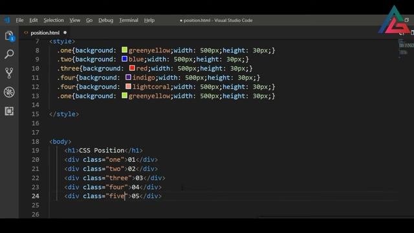Select the position.html editor tab
This screenshot has width=414, height=233.
(45, 33)
